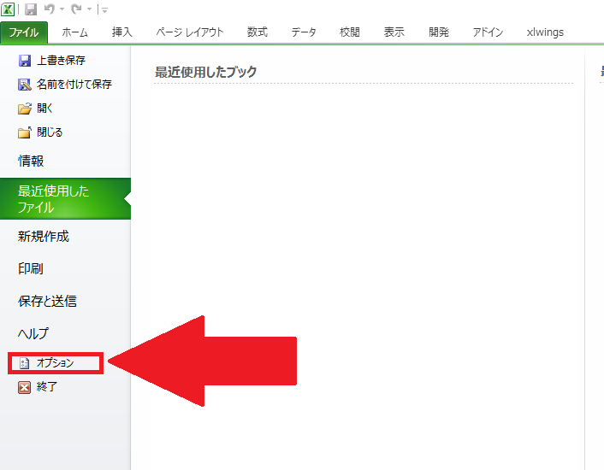Choose 終了 to exit Excel
This screenshot has width=604, height=470.
coord(47,387)
